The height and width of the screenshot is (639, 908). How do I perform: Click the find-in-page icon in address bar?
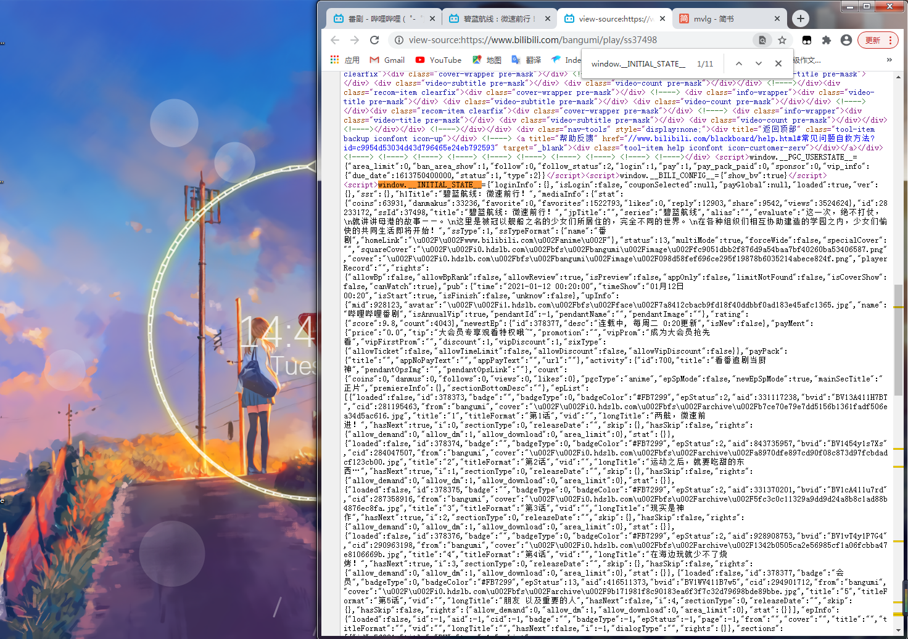click(x=762, y=40)
